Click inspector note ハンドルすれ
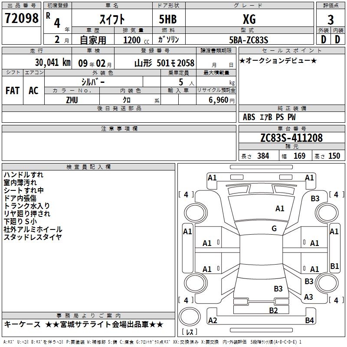The image size is (347, 347). tap(23, 175)
